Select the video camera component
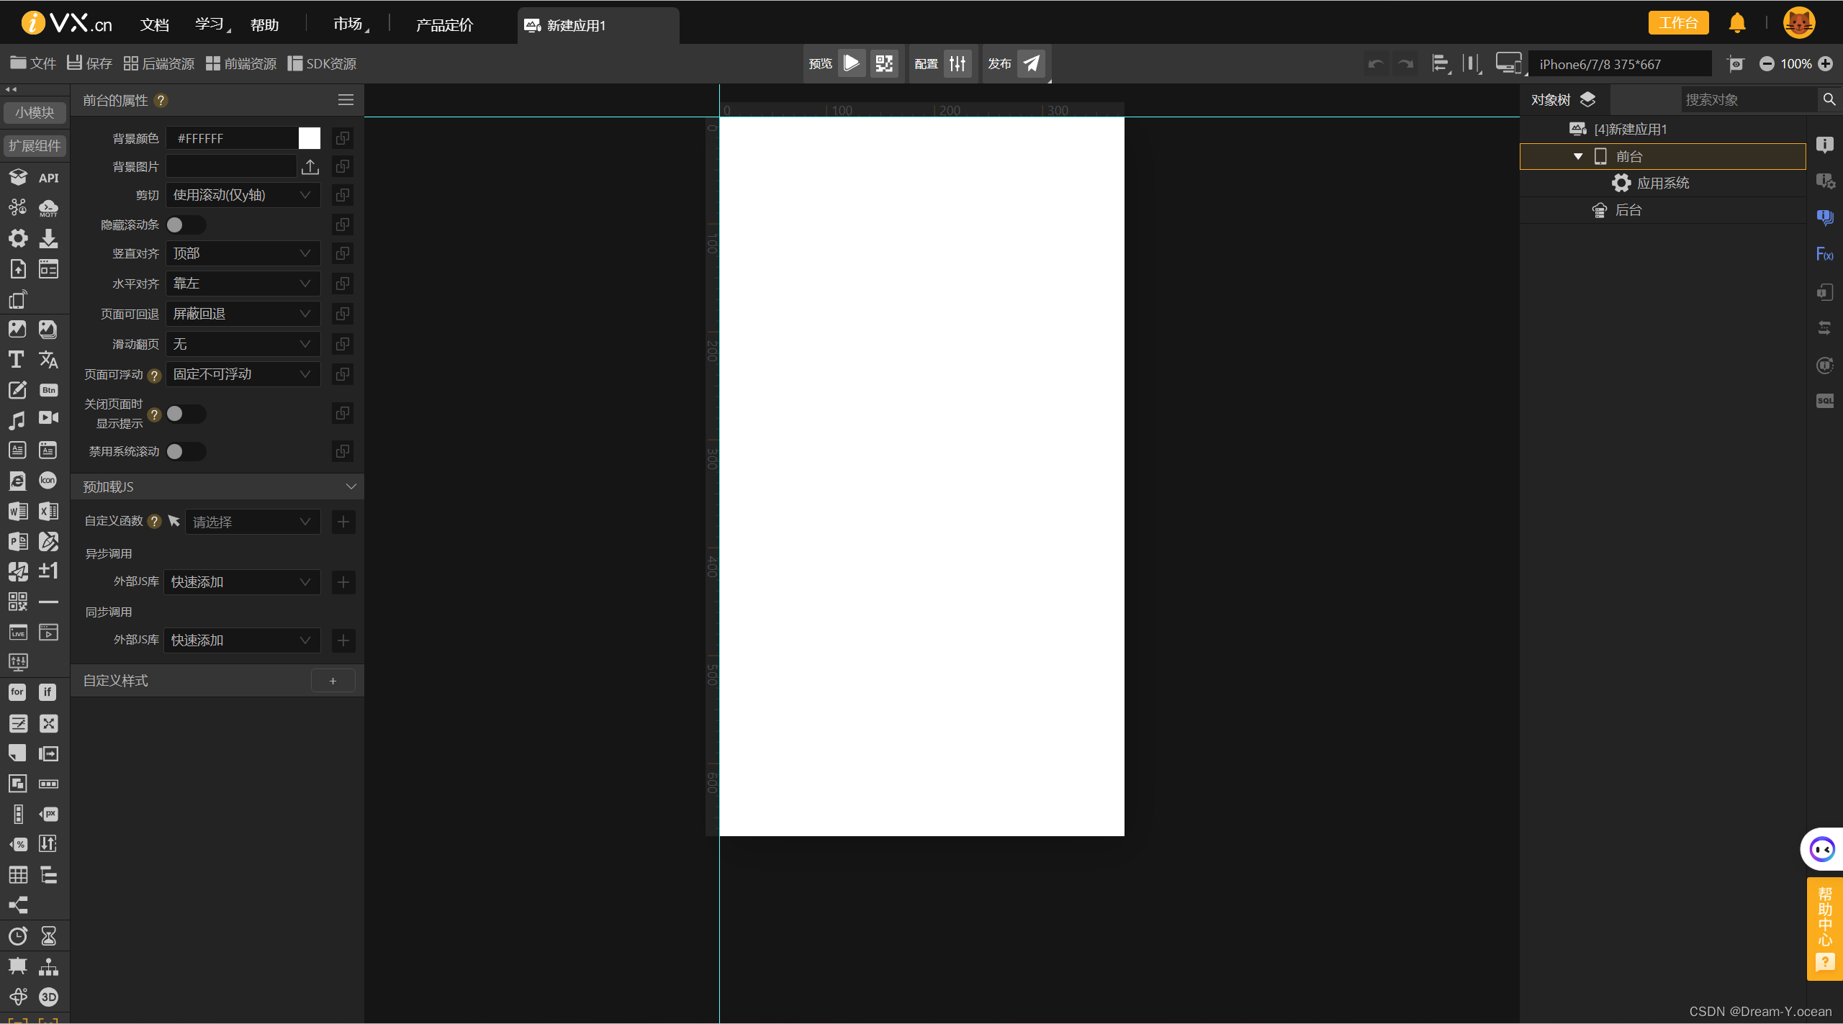The width and height of the screenshot is (1843, 1024). coord(48,418)
